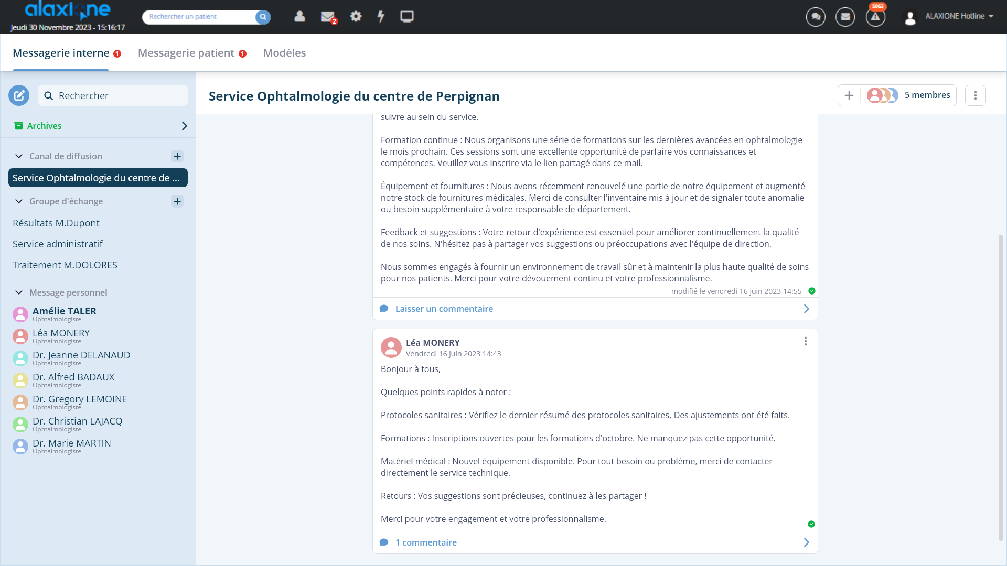Image resolution: width=1007 pixels, height=566 pixels.
Task: Click the Léa MONERY avatar in sidebar
Action: tap(20, 336)
